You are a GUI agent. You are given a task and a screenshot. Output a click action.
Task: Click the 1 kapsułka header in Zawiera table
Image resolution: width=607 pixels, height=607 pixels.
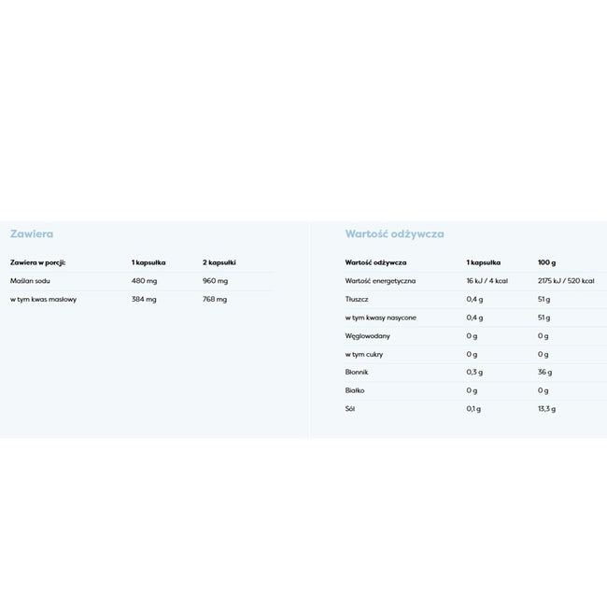click(x=148, y=262)
